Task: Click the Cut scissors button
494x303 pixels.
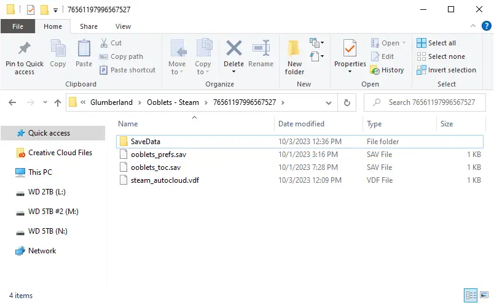Action: 111,43
